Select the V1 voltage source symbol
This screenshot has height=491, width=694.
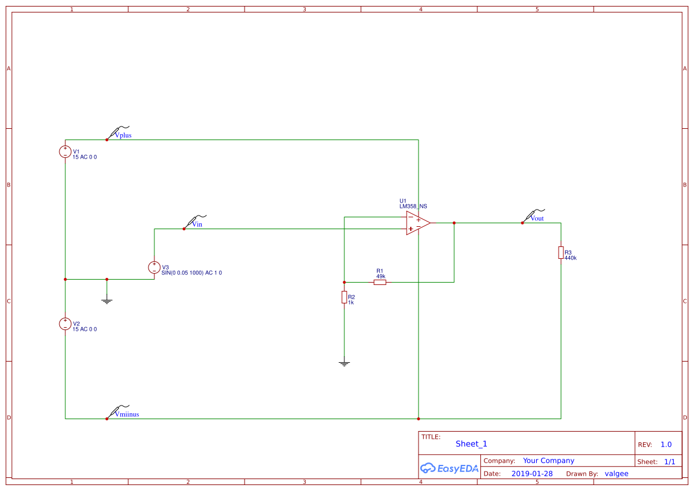[x=65, y=151]
